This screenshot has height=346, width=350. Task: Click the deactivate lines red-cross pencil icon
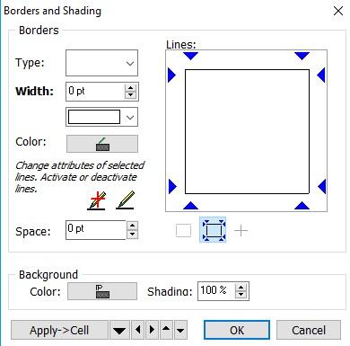96,200
